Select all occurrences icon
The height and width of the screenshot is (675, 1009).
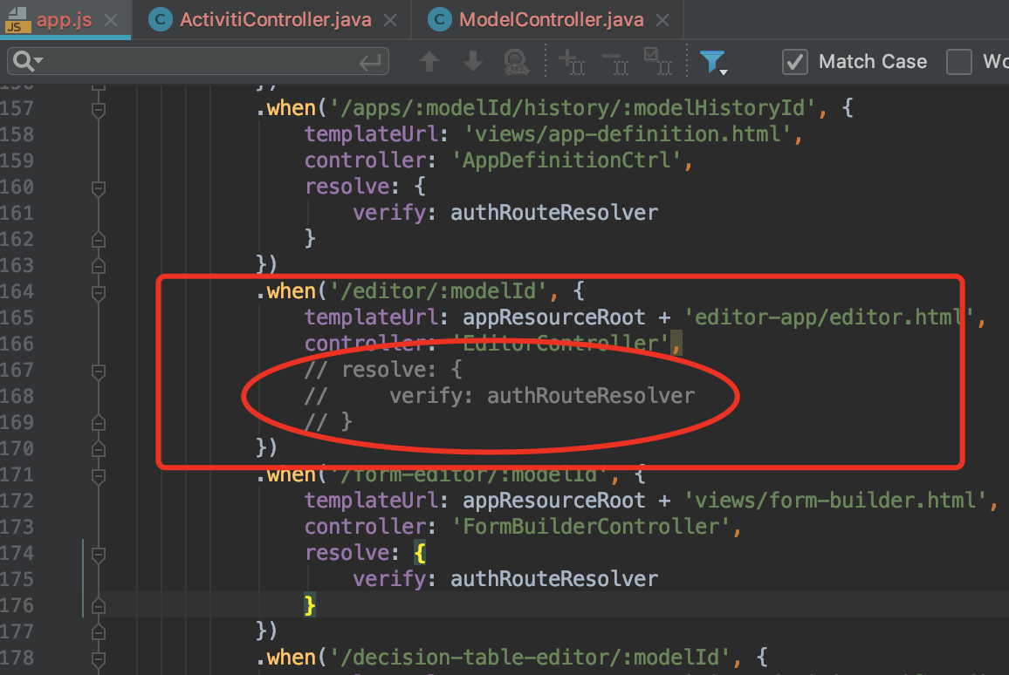click(658, 62)
